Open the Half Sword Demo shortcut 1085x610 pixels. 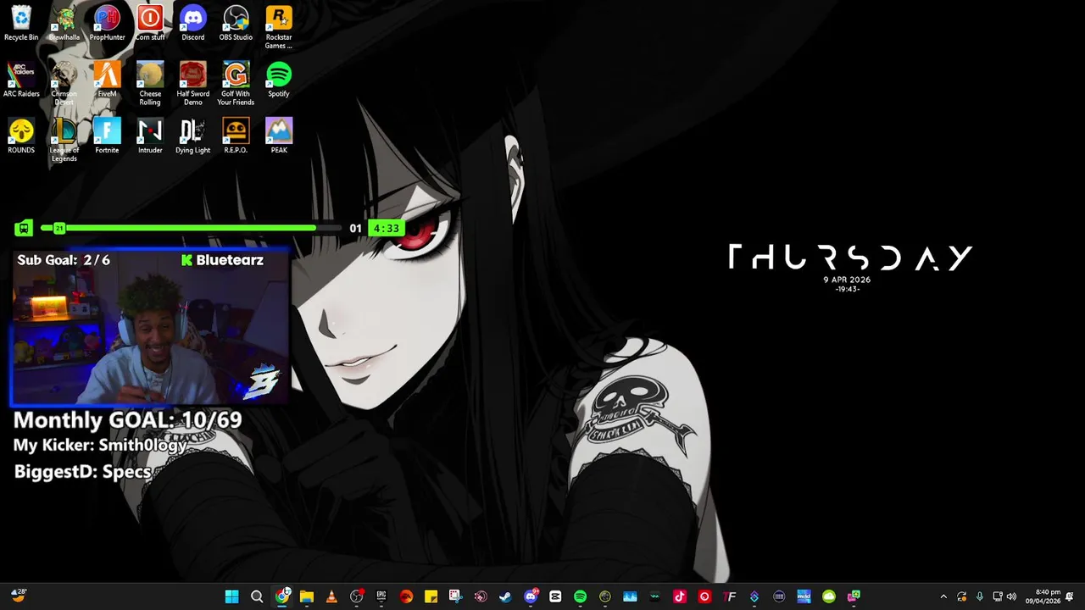click(x=193, y=84)
